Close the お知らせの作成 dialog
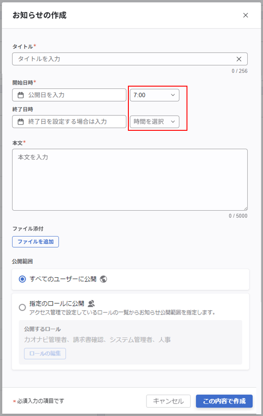This screenshot has height=416, width=263. [246, 15]
